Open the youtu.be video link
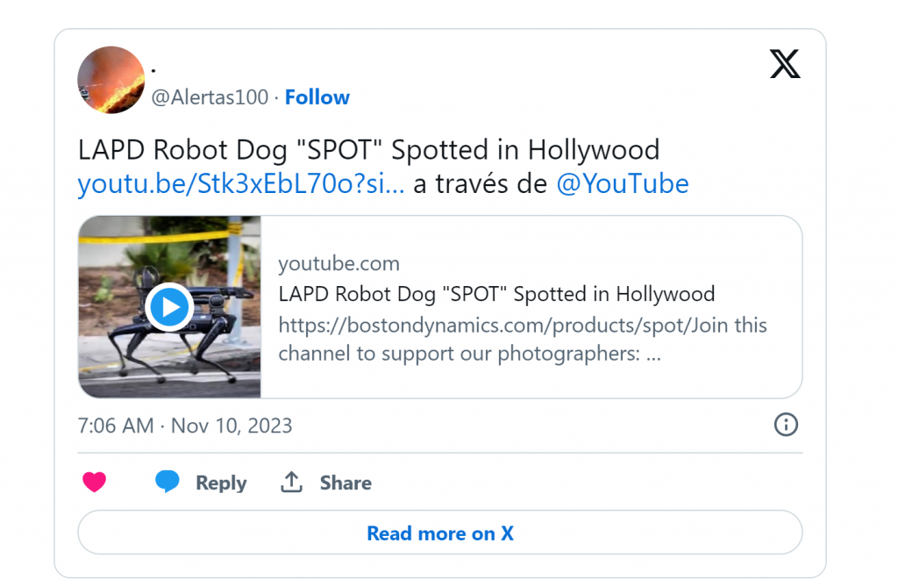 pos(241,184)
